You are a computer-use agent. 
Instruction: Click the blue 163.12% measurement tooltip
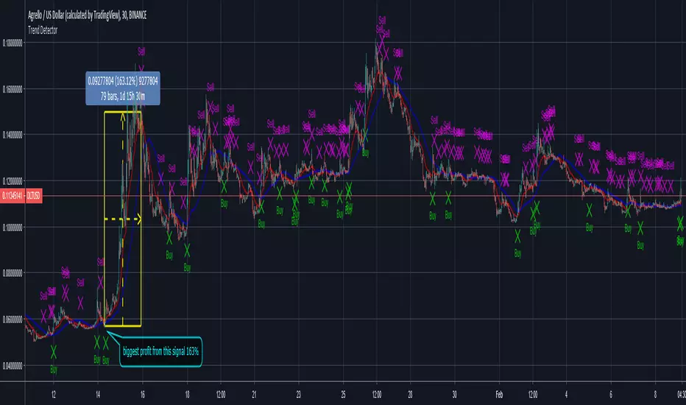point(121,88)
